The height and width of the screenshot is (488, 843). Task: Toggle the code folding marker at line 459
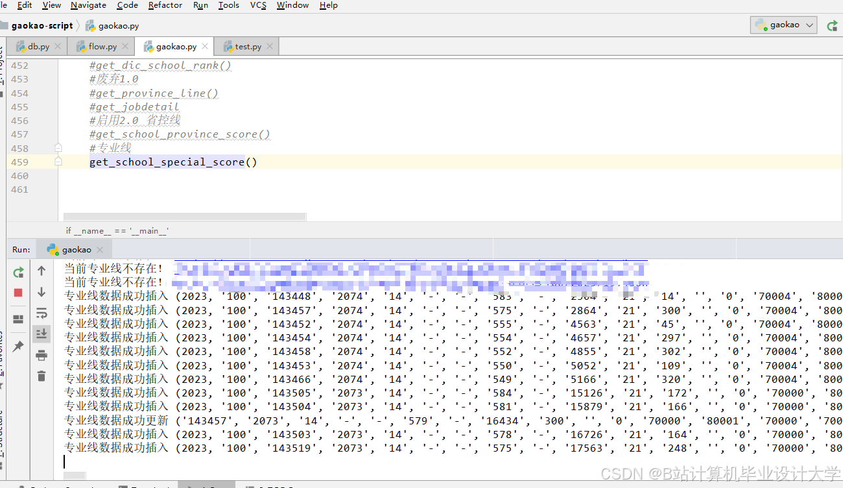[58, 162]
